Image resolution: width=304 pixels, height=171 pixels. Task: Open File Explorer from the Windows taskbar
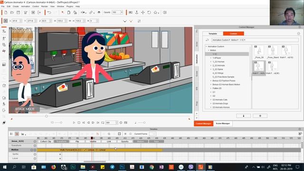[83, 167]
